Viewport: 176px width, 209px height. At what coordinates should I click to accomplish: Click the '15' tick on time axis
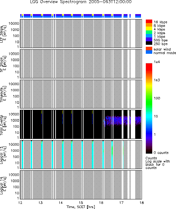coord(81,203)
